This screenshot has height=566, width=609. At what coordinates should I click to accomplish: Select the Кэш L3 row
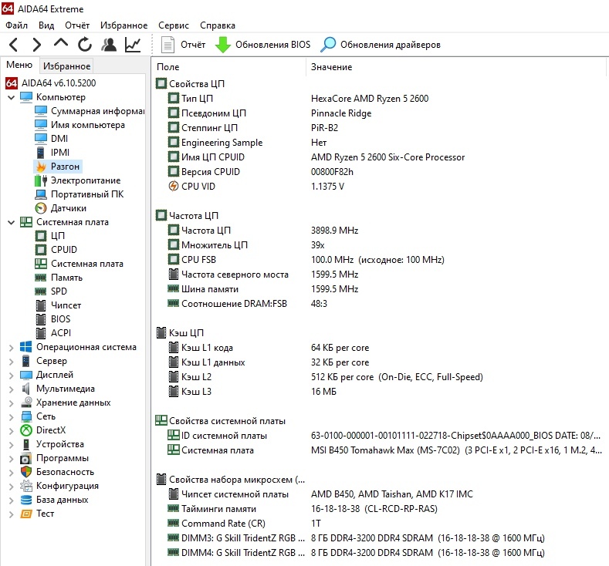380,392
